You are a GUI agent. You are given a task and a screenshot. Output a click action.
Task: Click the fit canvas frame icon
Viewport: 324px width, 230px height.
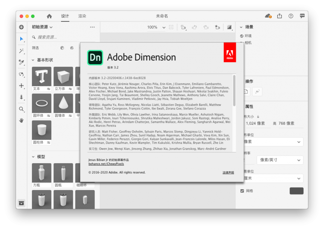[171, 27]
